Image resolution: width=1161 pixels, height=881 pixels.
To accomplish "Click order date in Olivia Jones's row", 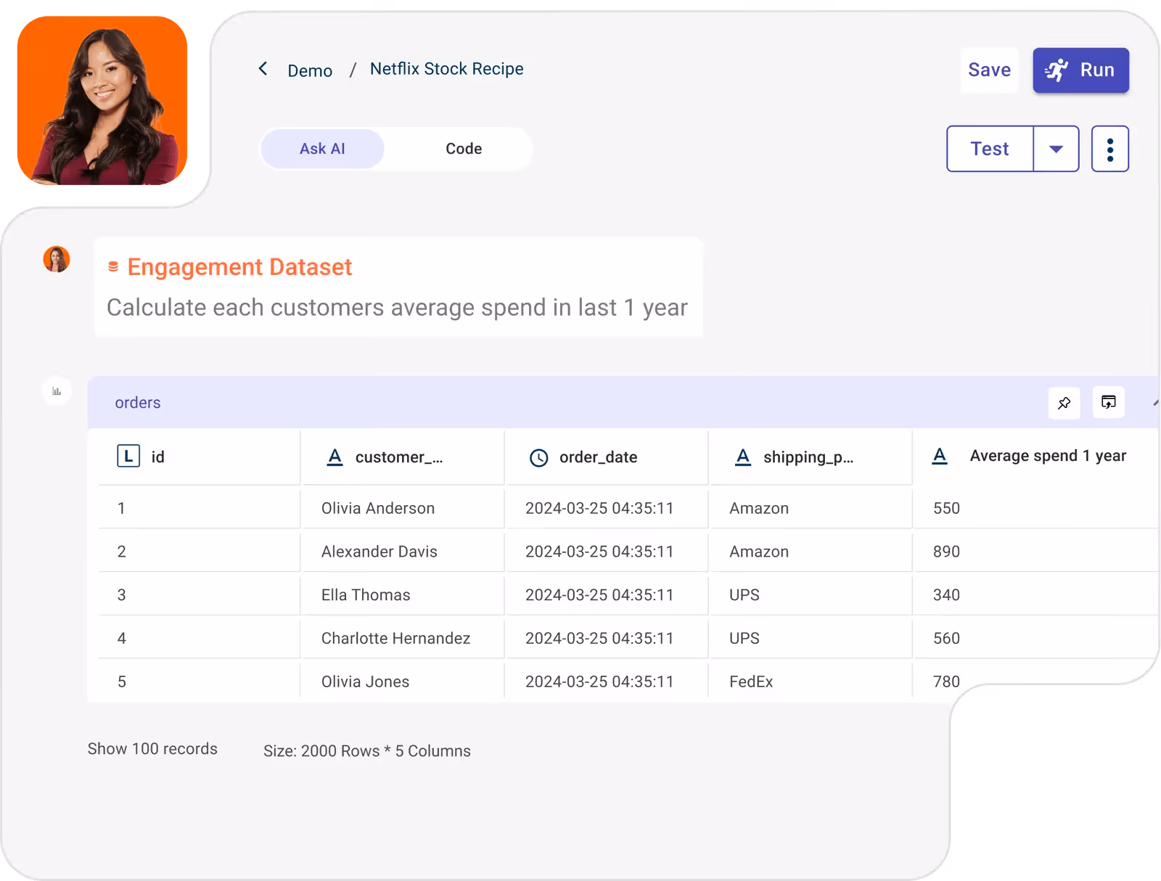I will click(599, 681).
